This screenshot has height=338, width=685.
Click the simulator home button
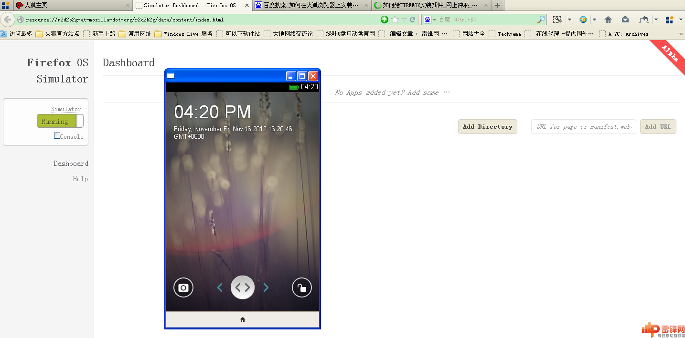point(243,319)
